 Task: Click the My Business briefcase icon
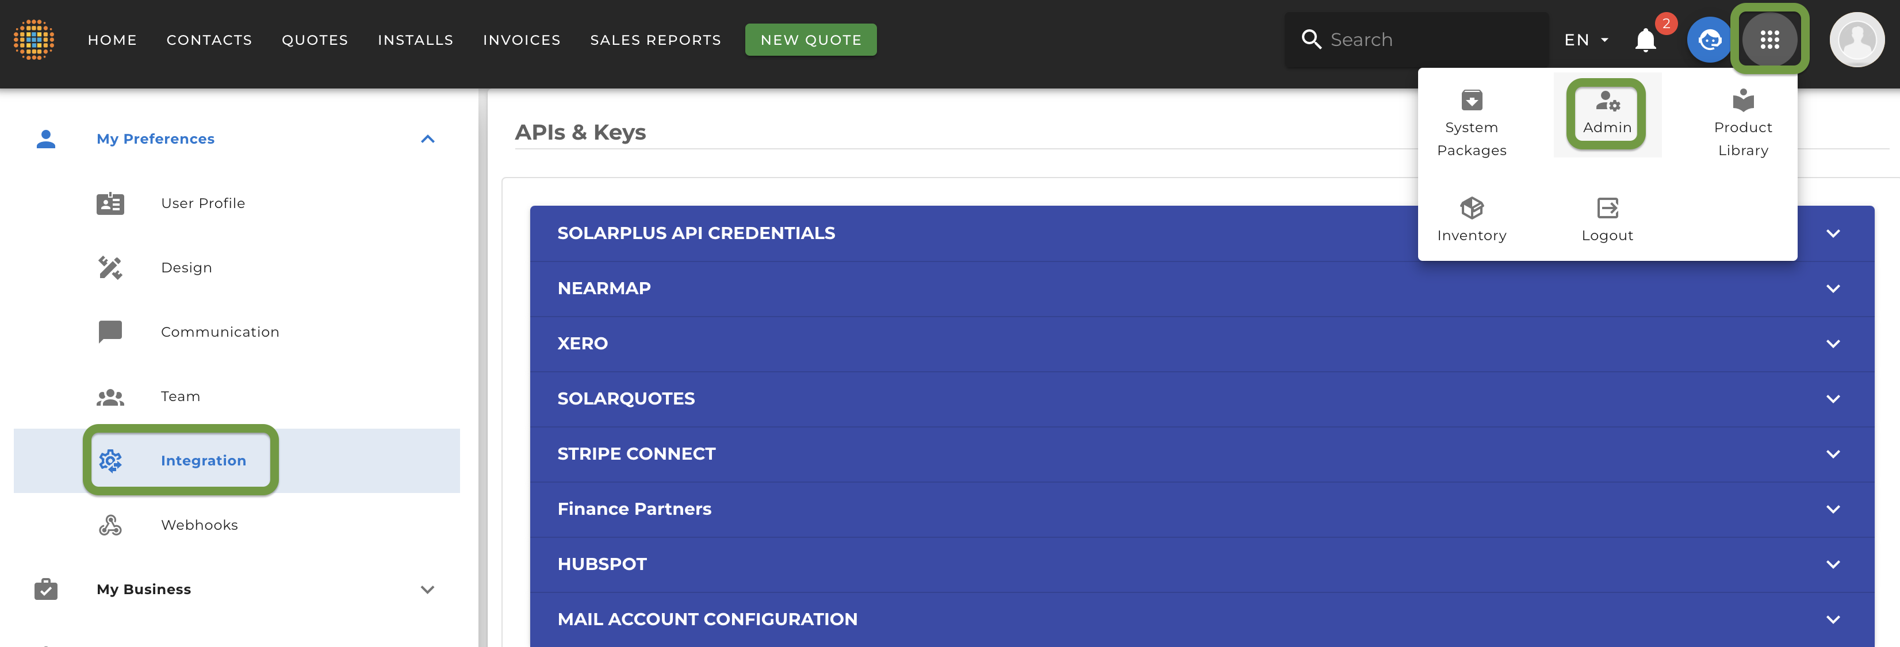(46, 590)
